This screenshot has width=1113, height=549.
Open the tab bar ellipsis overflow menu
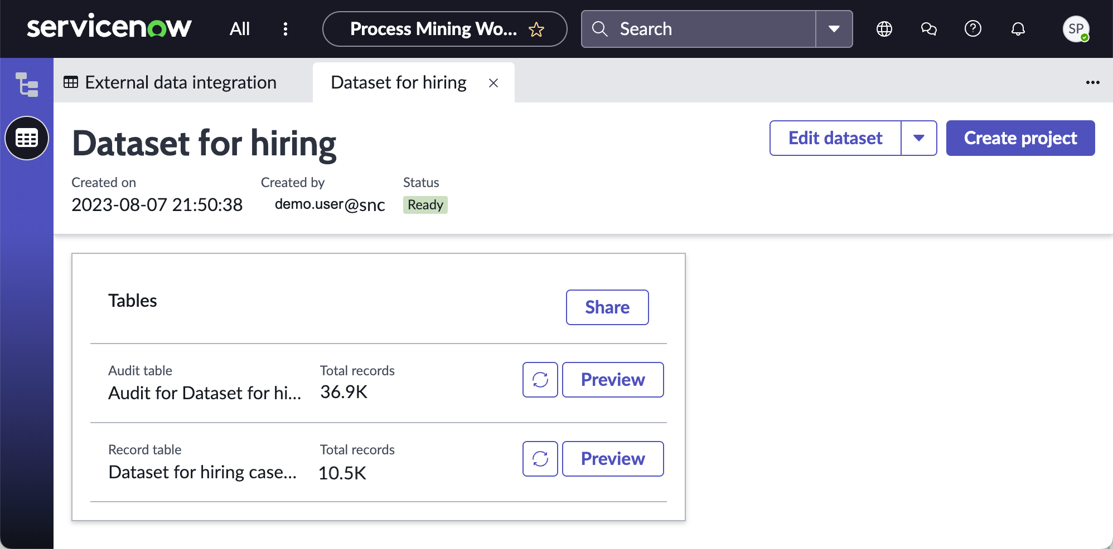click(x=1093, y=82)
